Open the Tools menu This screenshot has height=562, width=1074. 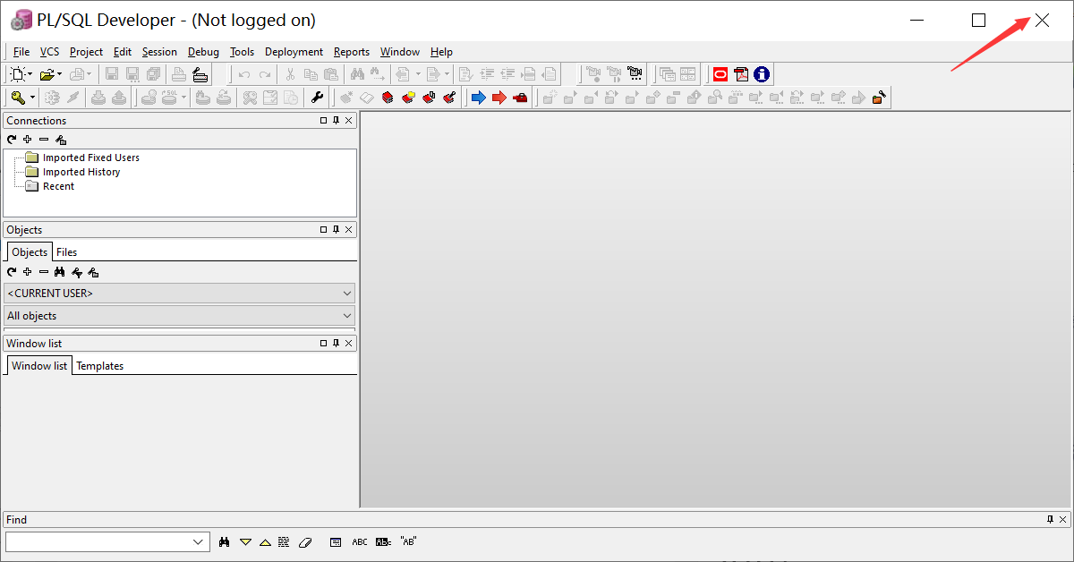tap(242, 52)
